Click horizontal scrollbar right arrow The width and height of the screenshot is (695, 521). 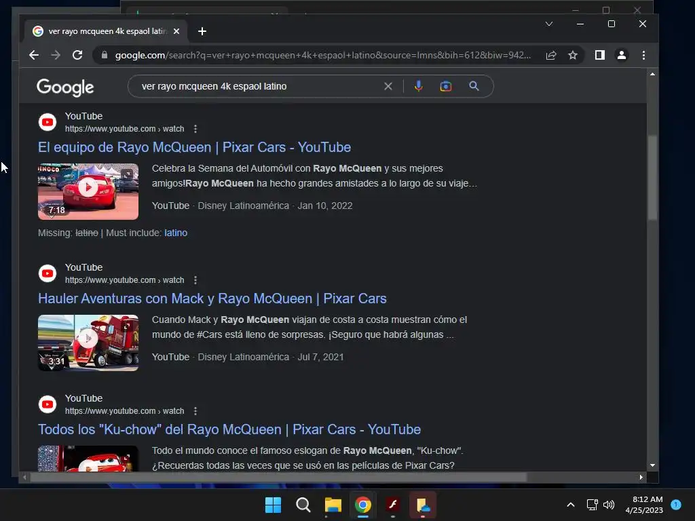point(641,477)
